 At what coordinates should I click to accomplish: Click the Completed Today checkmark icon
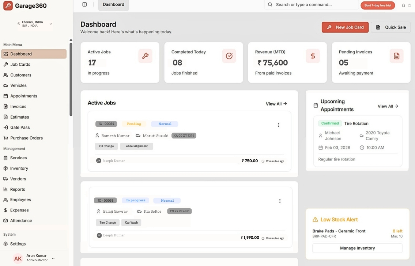point(229,56)
